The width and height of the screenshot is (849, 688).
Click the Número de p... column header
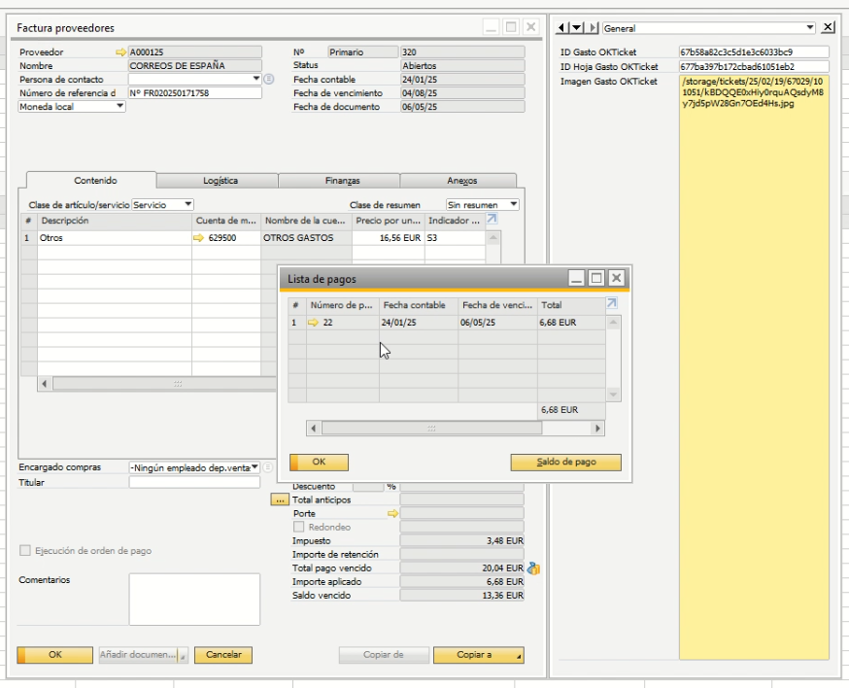[x=342, y=305]
